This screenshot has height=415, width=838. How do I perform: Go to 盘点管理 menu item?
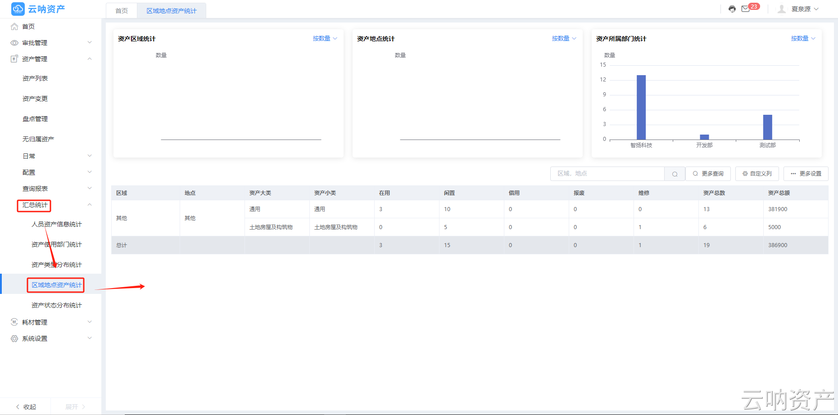tap(35, 119)
